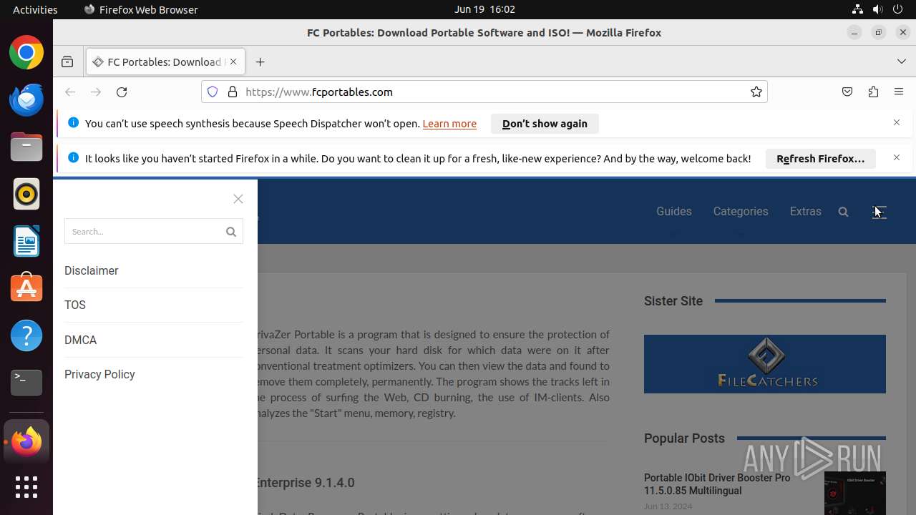
Task: Open Google Chrome from the dock
Action: 26,53
